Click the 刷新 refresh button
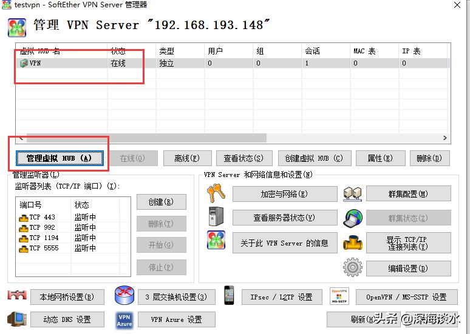470x334 pixels. pos(363,319)
